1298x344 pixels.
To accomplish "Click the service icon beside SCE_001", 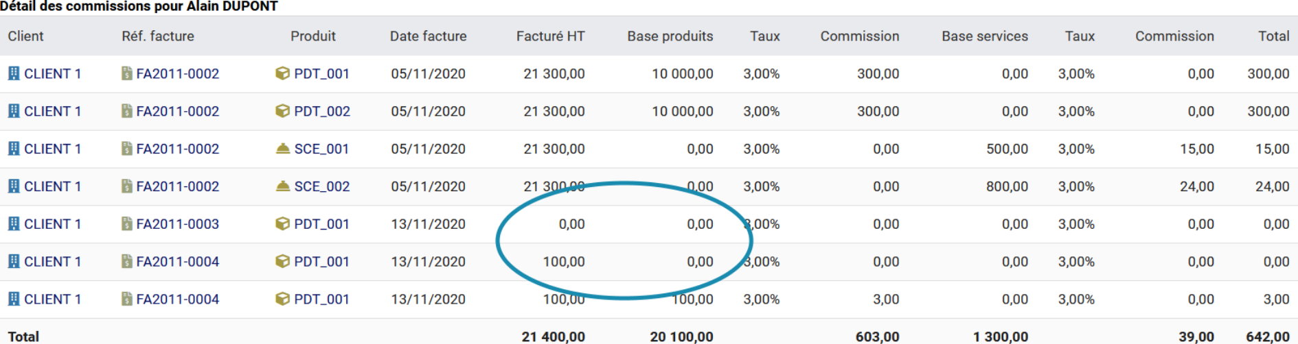I will click(282, 149).
